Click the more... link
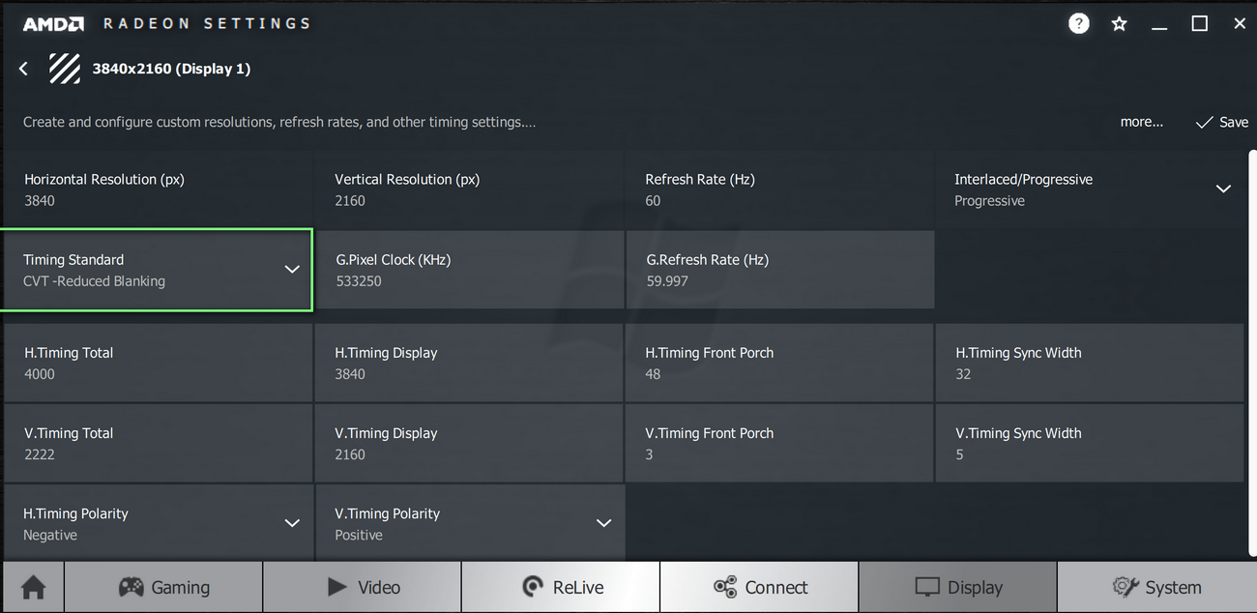 point(1141,122)
